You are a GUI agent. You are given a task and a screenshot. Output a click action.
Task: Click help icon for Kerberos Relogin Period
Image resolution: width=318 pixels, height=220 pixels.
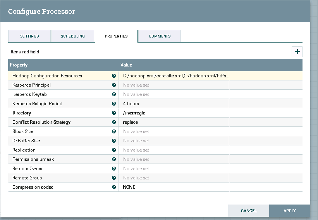coord(114,104)
